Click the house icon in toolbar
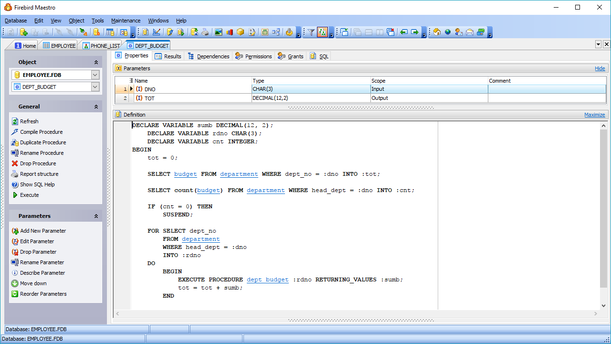 437,32
